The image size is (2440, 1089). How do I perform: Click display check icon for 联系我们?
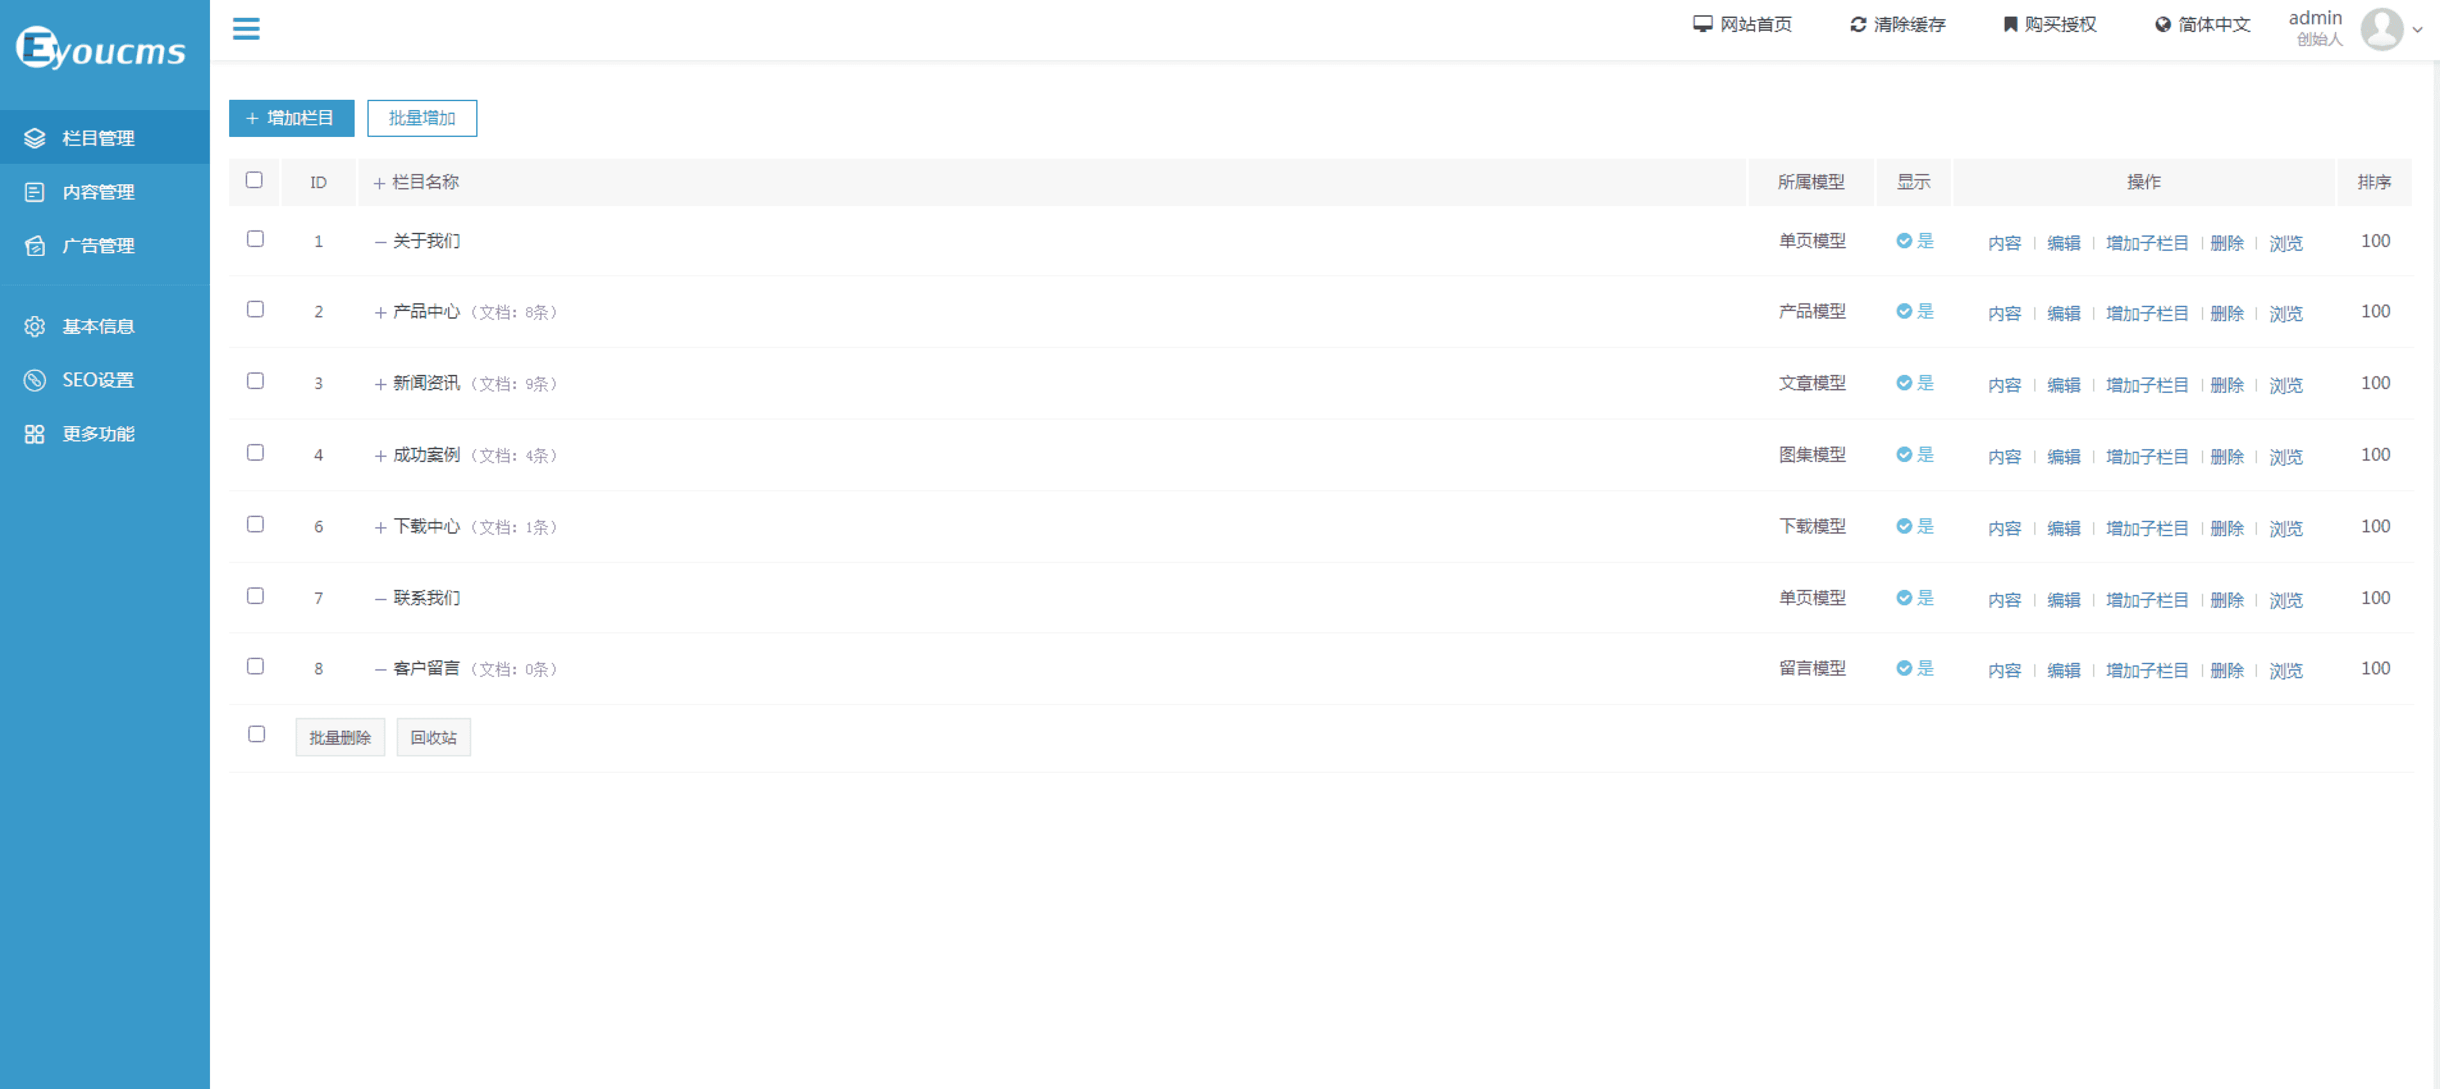click(x=1904, y=598)
